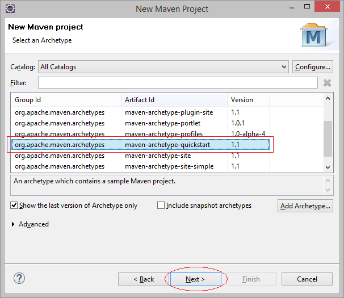This screenshot has width=344, height=298.
Task: Minimize the New Maven Project window
Action: pyautogui.click(x=292, y=8)
